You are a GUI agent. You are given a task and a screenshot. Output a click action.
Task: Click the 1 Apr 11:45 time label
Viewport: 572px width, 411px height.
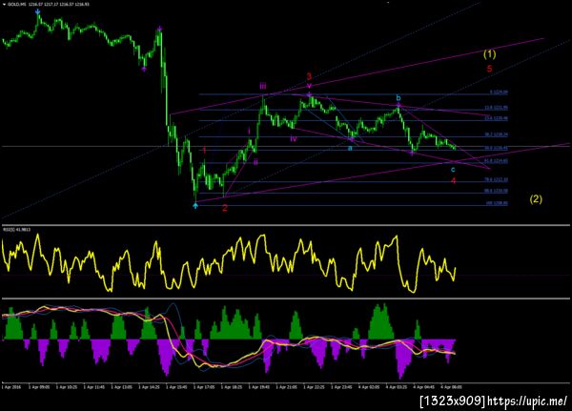pyautogui.click(x=94, y=387)
